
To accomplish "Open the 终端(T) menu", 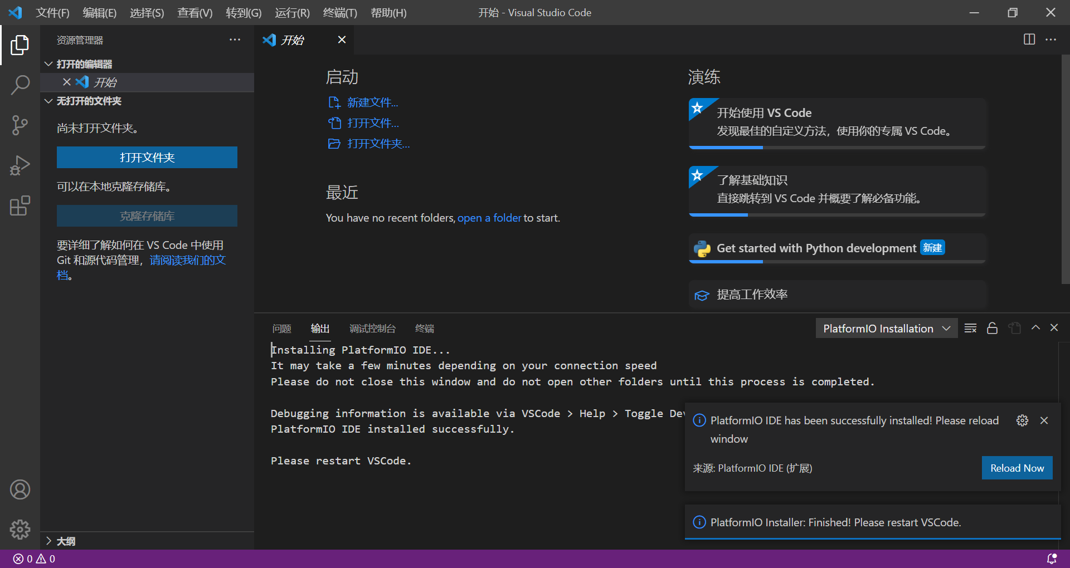I will coord(340,13).
